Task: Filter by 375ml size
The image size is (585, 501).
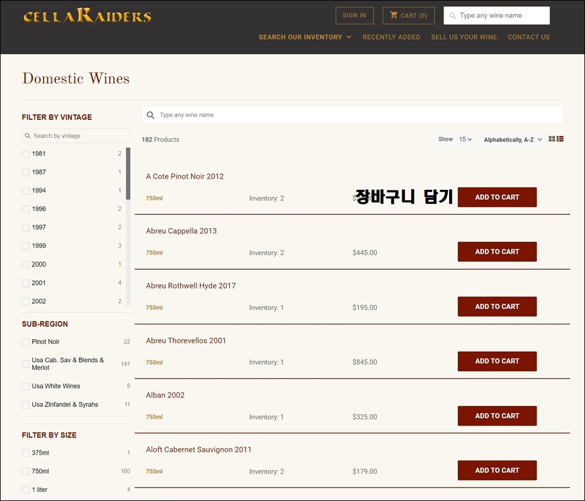Action: [x=26, y=453]
